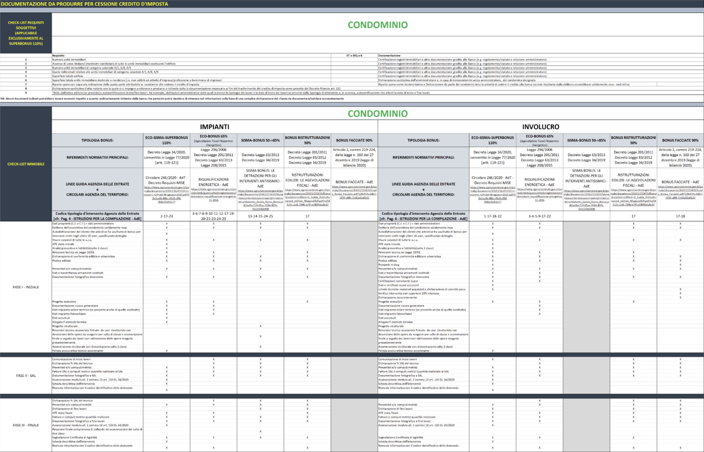Select the code cell 2-17-23 under IMPIANTI
Screen dimensions: 704x452
166,216
